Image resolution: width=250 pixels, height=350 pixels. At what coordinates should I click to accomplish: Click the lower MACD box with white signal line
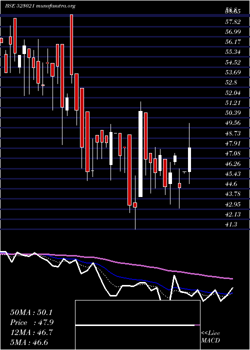[137, 337]
